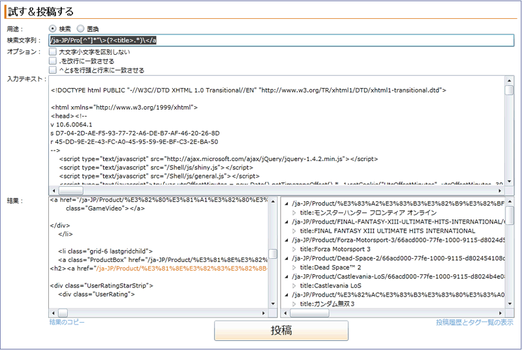522x350 pixels.
Task: Click match tree horizontal scrollbar thumb
Action: (x=309, y=313)
